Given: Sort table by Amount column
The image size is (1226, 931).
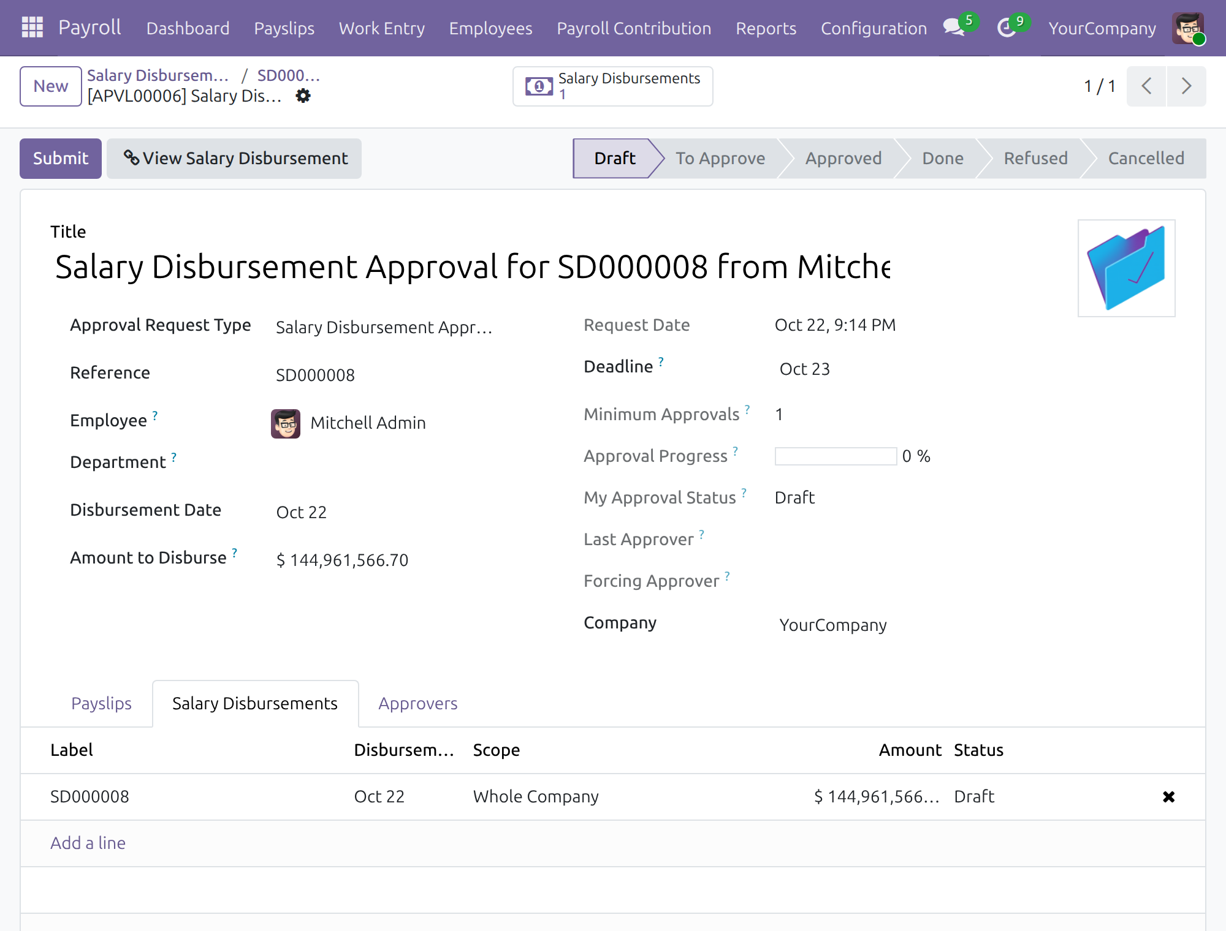Looking at the screenshot, I should click(910, 750).
